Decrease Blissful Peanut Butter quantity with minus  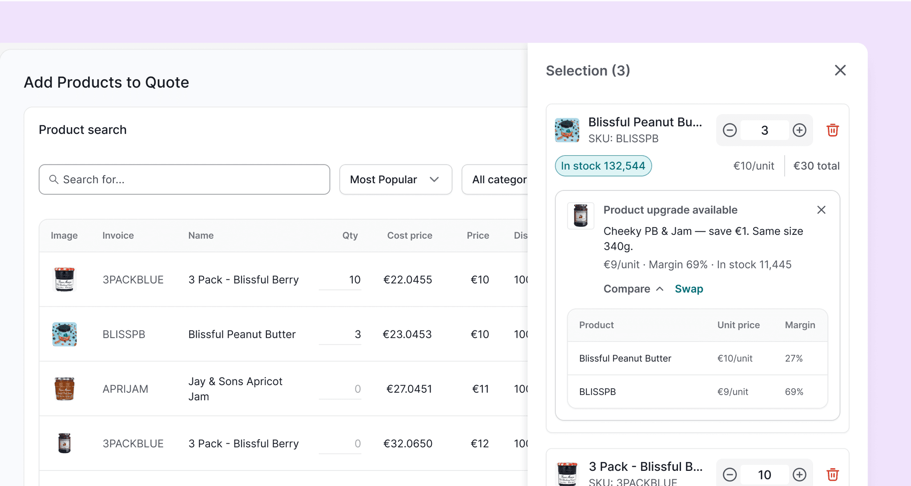(730, 130)
